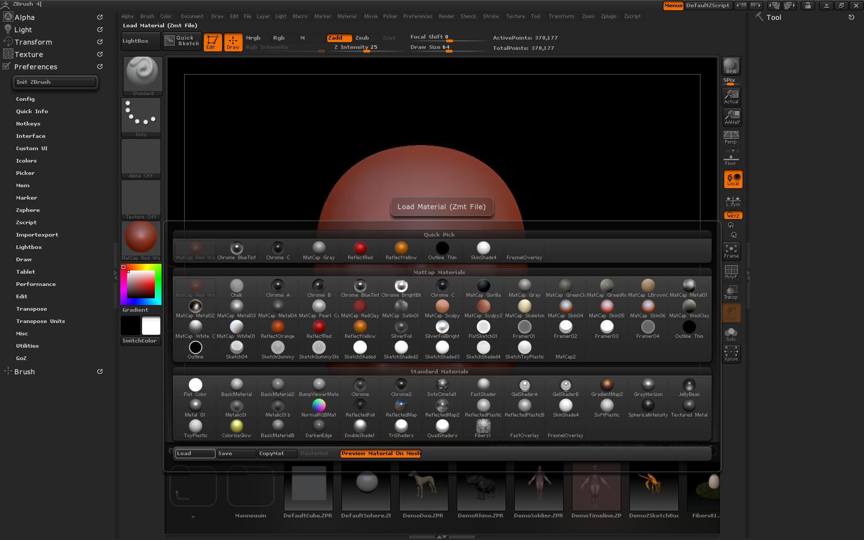Toggle Preview Material On Mesh
The height and width of the screenshot is (540, 864).
coord(380,454)
